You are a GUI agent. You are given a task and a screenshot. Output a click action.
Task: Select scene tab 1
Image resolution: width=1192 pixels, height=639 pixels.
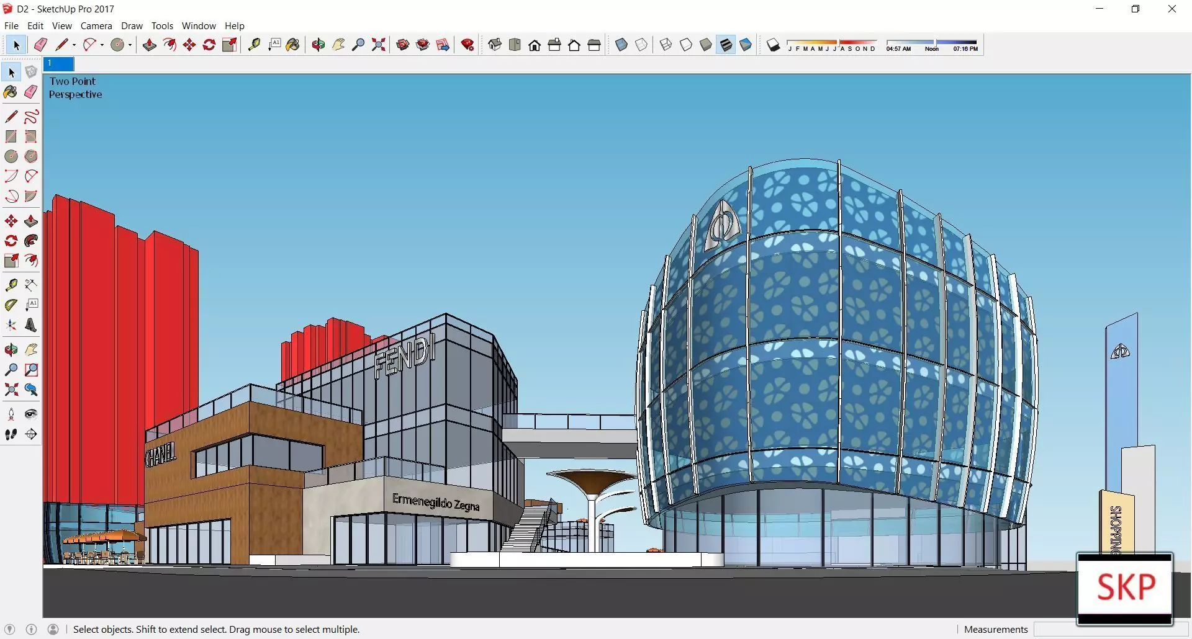click(59, 63)
